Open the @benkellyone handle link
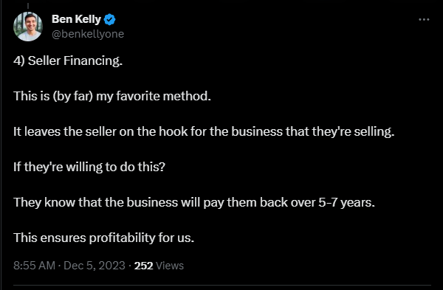This screenshot has width=443, height=290. coord(88,34)
